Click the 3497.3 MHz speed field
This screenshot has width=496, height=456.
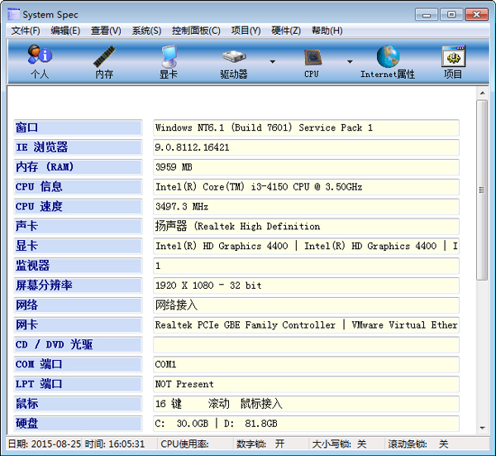[x=306, y=206]
